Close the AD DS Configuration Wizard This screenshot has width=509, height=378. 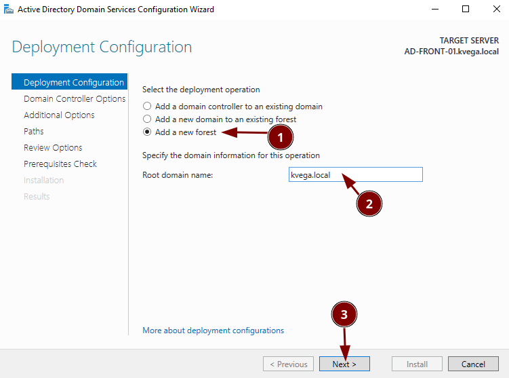coord(496,10)
